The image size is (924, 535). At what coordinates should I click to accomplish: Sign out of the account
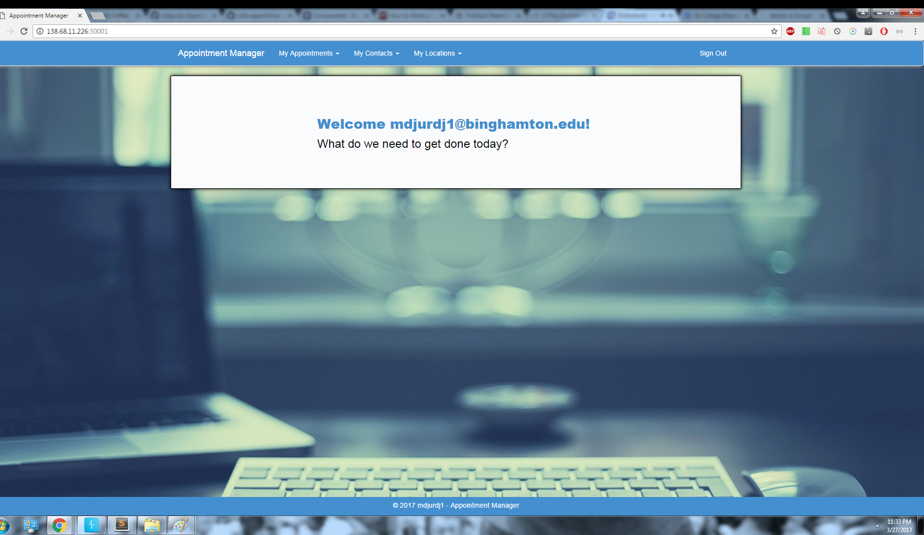713,53
